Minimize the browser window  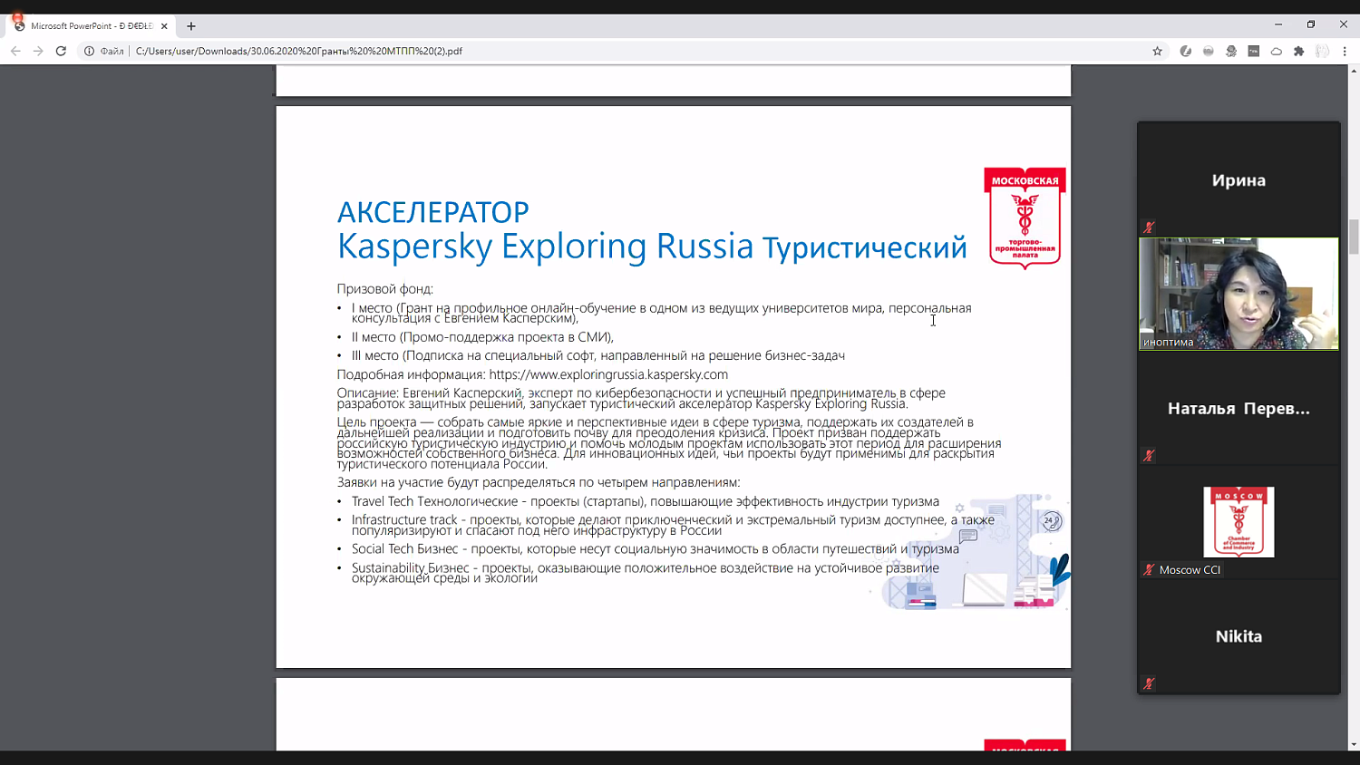coord(1278,24)
